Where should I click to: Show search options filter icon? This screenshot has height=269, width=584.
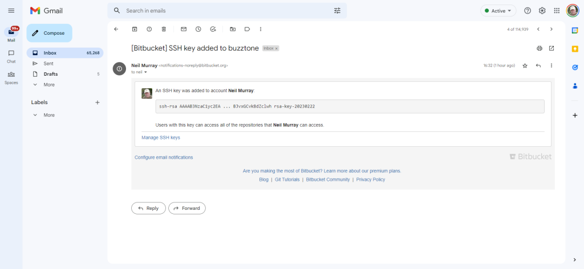tap(337, 11)
